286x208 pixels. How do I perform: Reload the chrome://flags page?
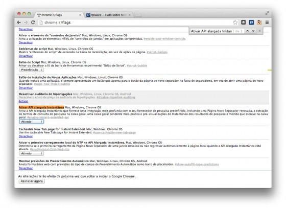33,22
